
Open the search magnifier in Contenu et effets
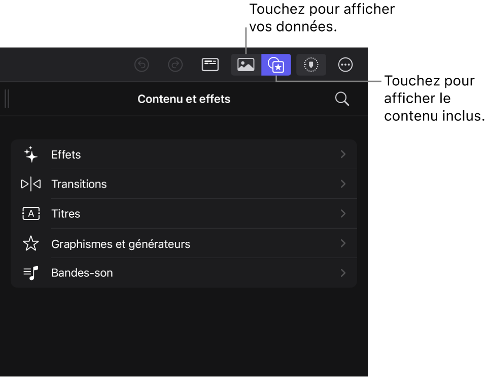point(341,99)
